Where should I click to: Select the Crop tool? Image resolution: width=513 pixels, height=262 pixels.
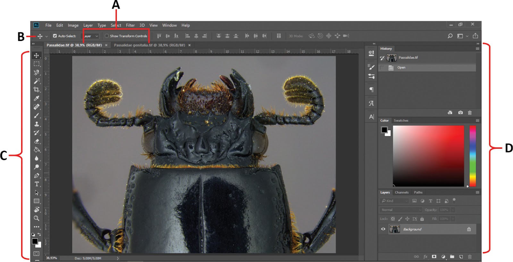pyautogui.click(x=37, y=90)
